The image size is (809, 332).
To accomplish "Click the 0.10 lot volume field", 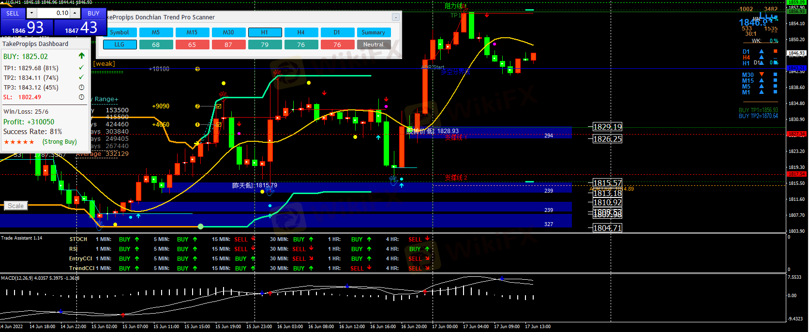I will tap(54, 13).
